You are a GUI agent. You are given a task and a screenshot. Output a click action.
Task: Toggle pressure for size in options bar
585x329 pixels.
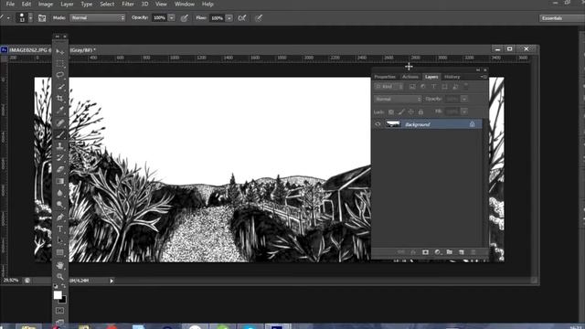[x=259, y=18]
